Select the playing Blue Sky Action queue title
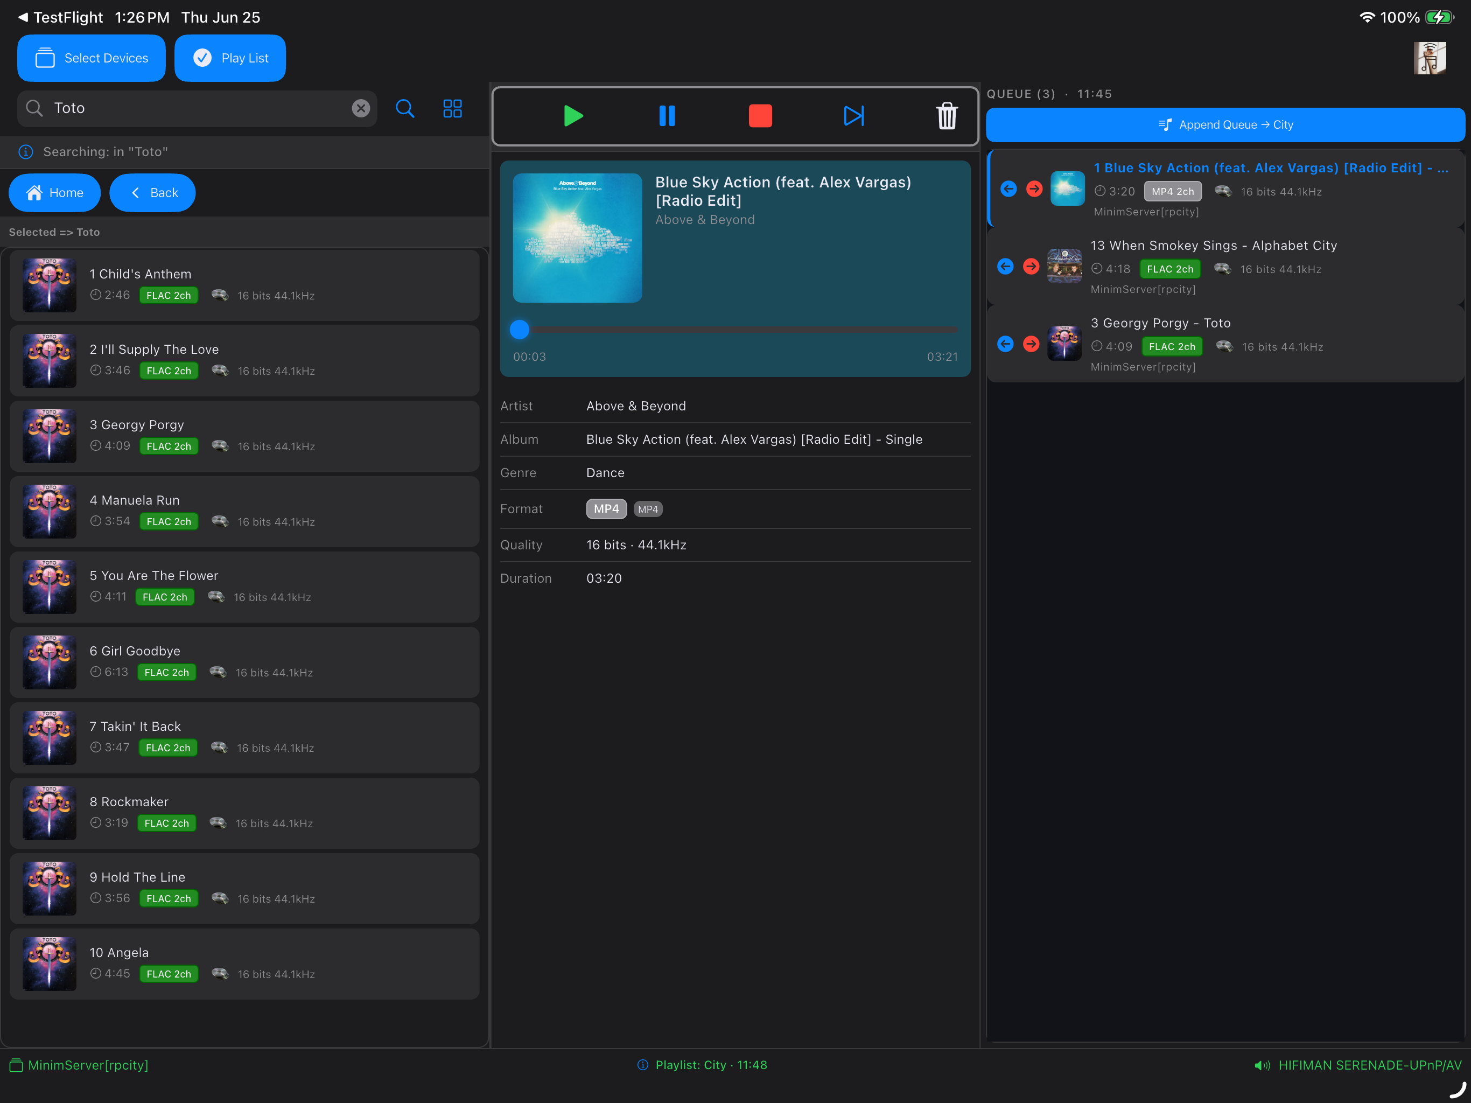 point(1271,167)
